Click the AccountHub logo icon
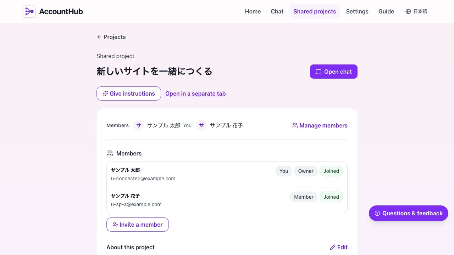Image resolution: width=454 pixels, height=255 pixels. 29,11
